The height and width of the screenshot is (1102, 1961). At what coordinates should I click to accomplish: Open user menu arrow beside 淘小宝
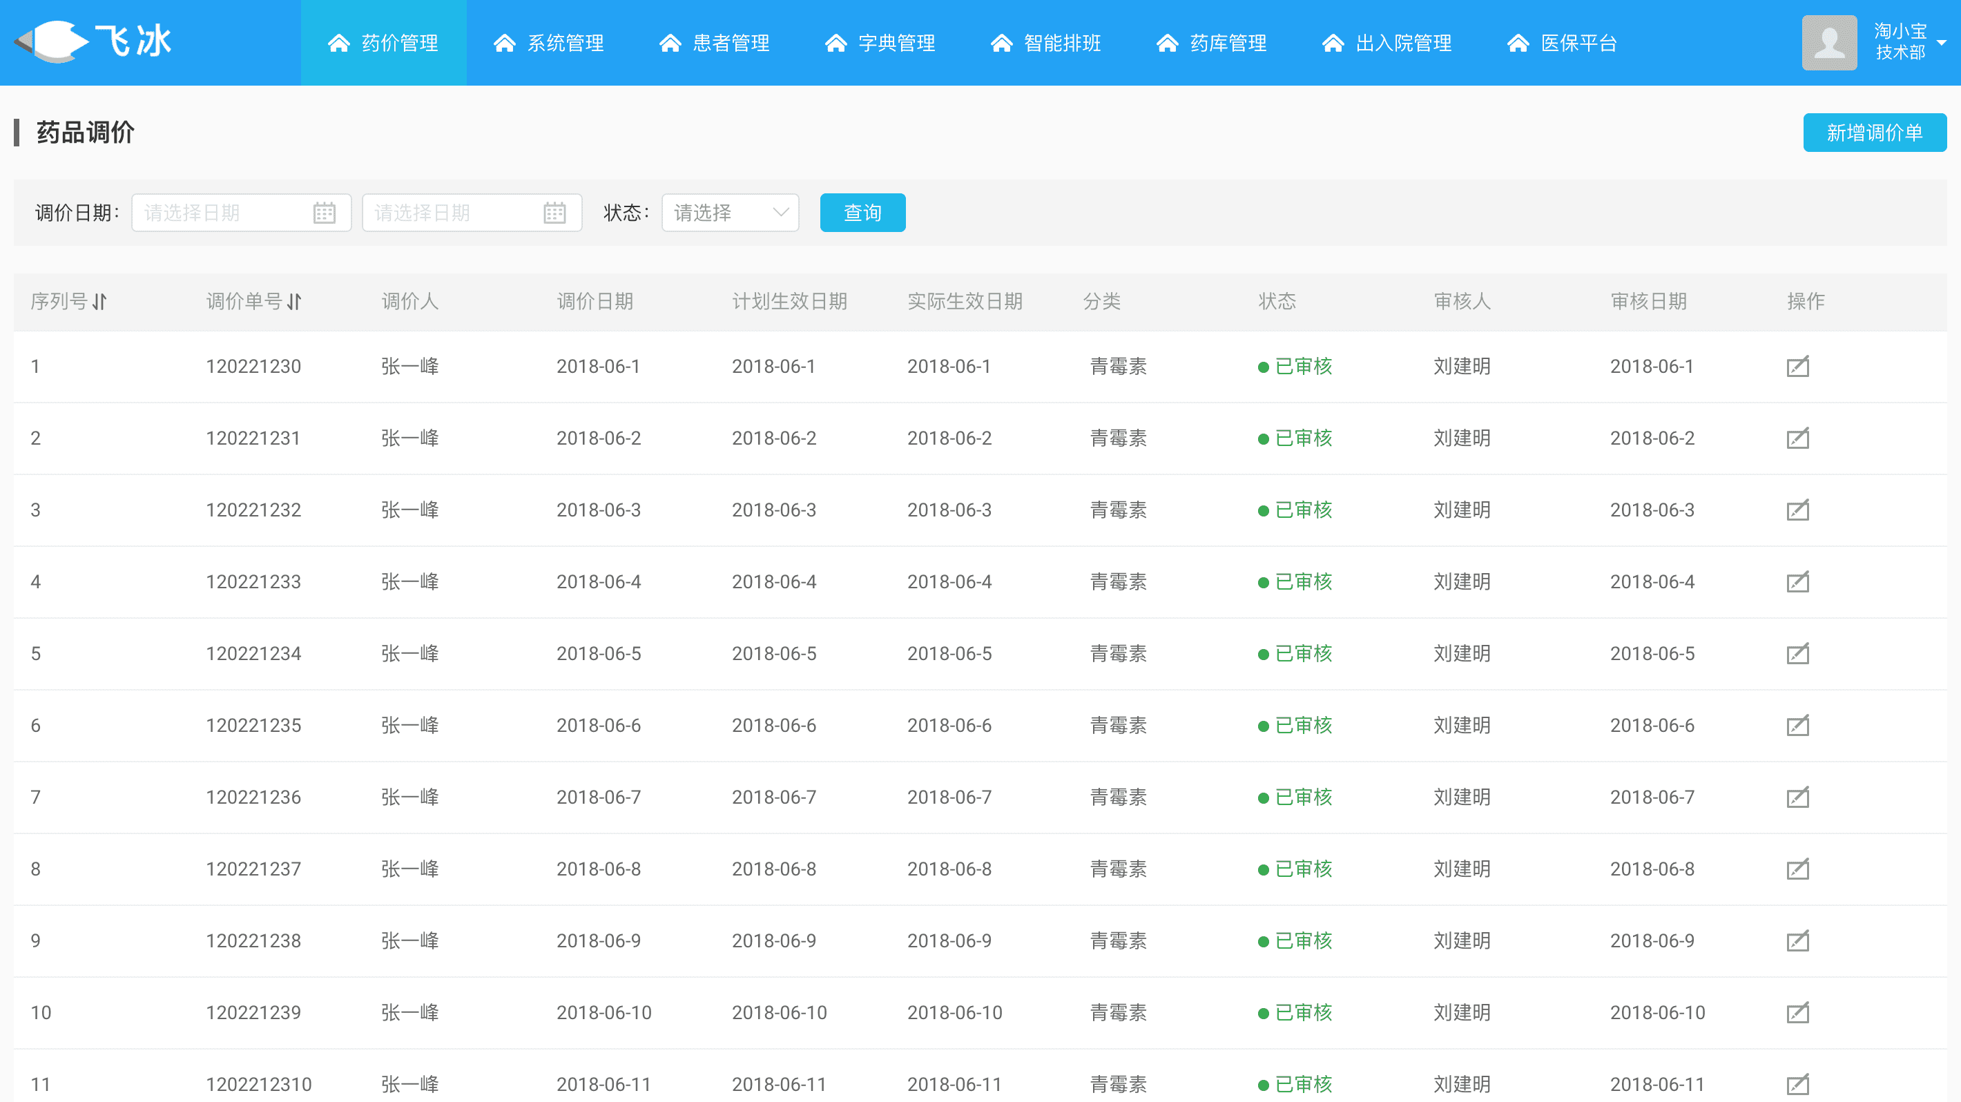1942,43
